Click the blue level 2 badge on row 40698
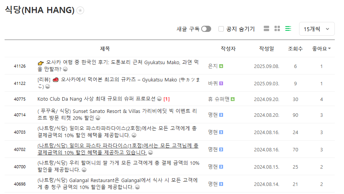 [221, 184]
